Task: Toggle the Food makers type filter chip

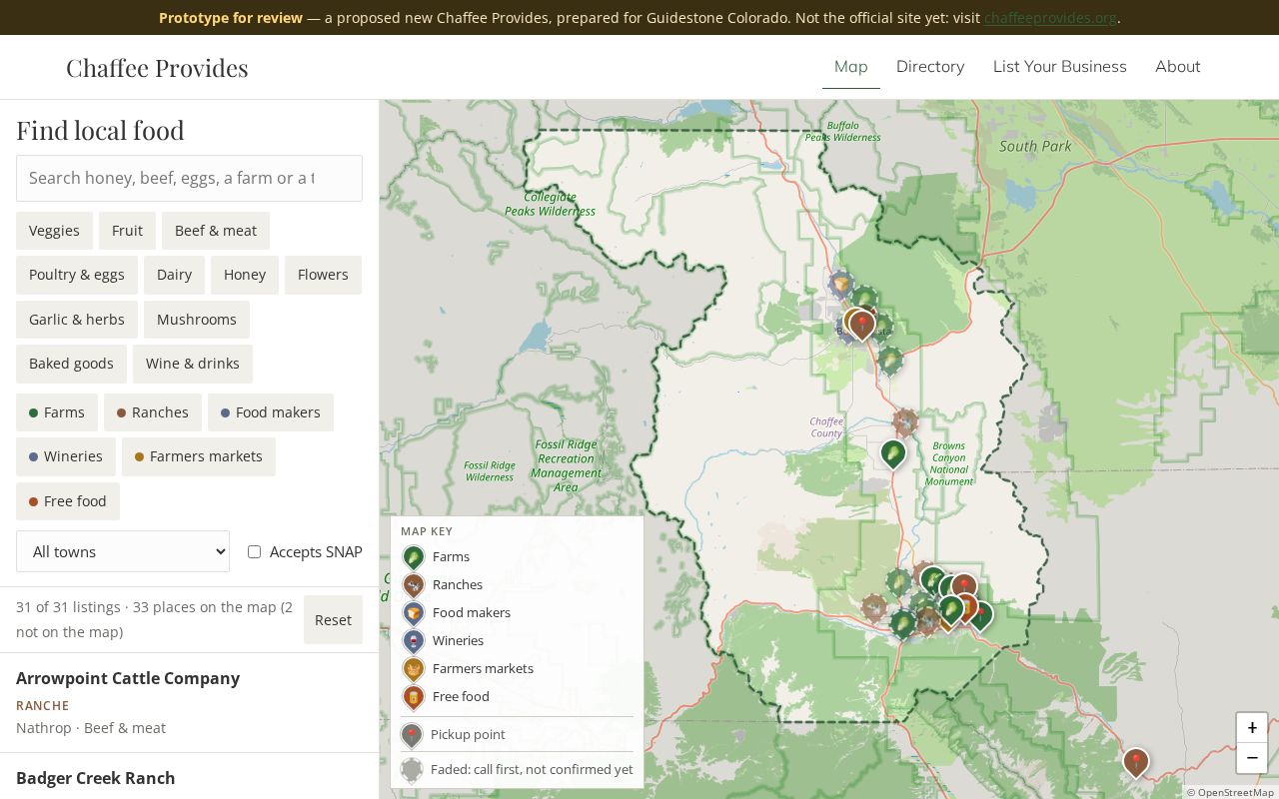Action: pos(271,412)
